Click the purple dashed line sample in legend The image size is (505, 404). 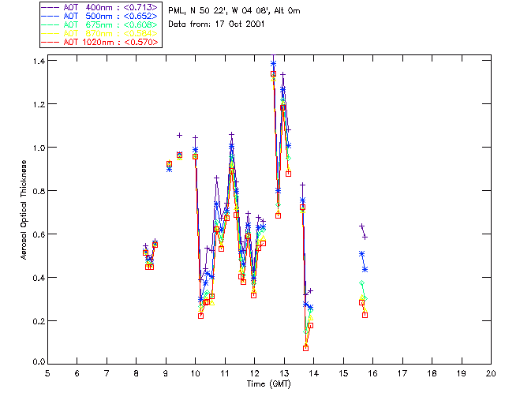(50, 7)
